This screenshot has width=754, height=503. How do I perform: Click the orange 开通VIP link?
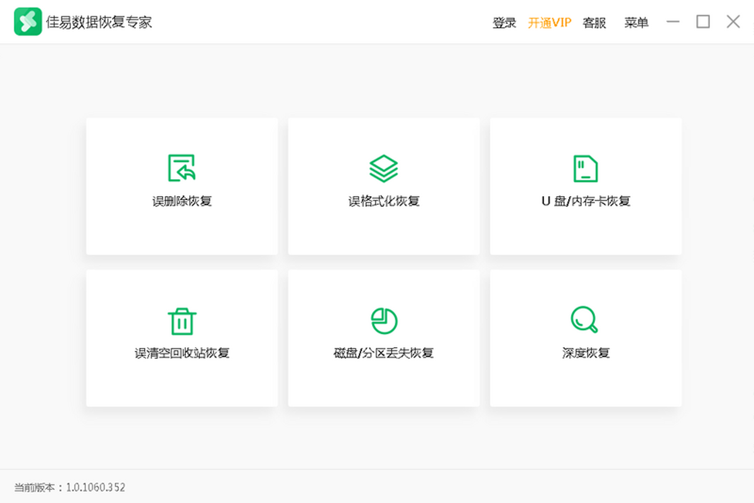pyautogui.click(x=549, y=23)
